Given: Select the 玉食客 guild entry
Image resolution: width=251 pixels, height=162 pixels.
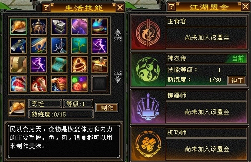Looking at the screenshot, I should pyautogui.click(x=189, y=32).
